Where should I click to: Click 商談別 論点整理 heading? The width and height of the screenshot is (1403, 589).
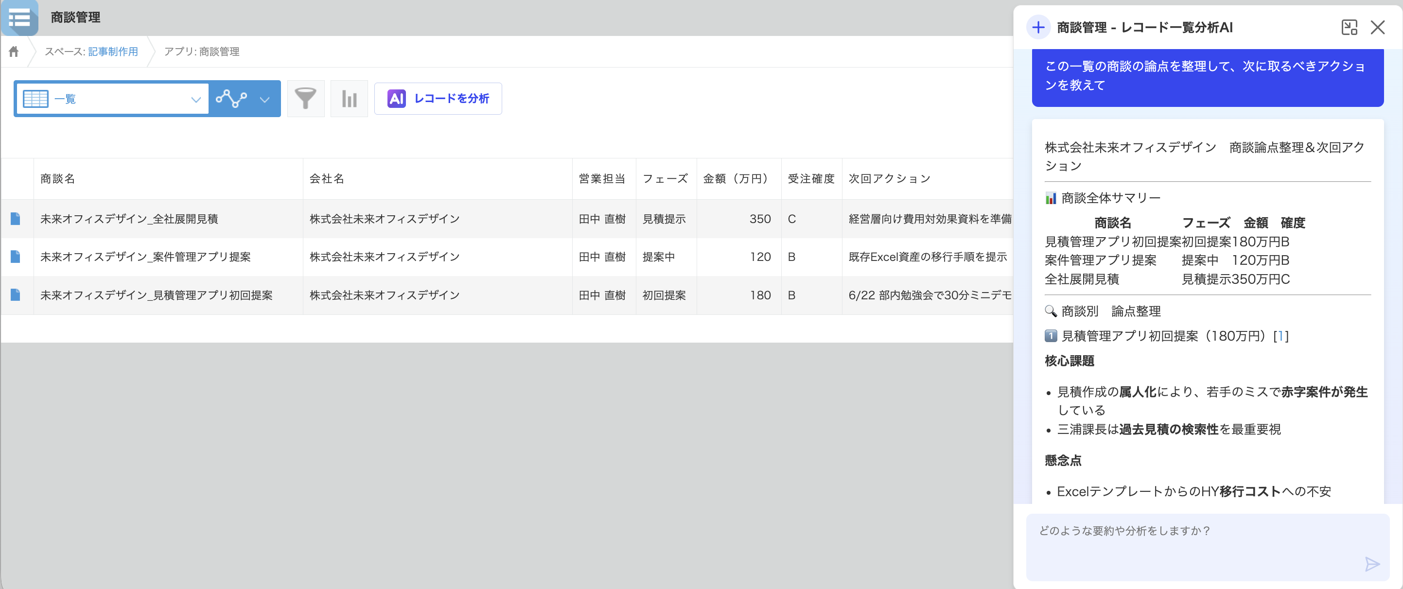pyautogui.click(x=1103, y=312)
